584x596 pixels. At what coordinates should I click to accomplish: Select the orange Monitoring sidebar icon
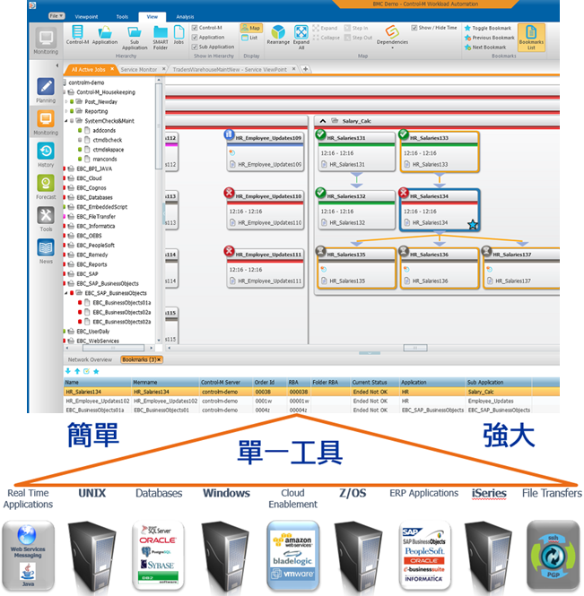(x=46, y=119)
